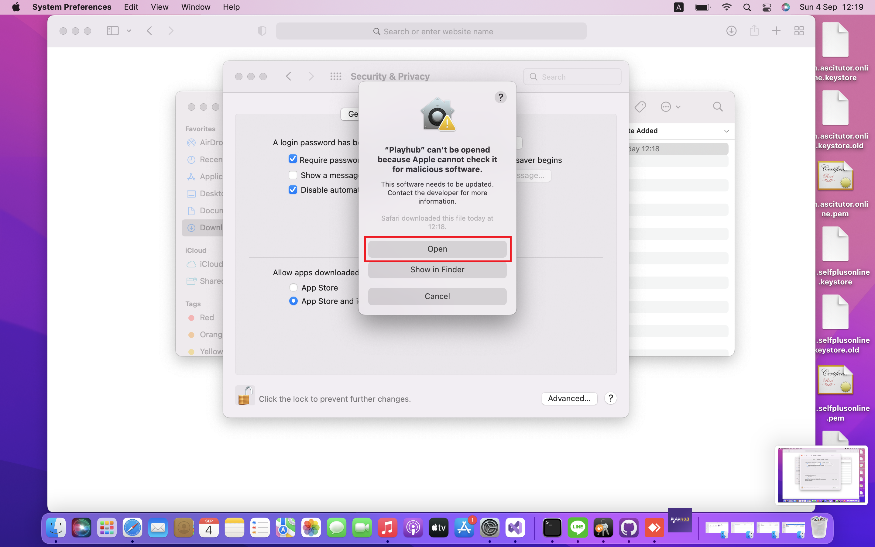The width and height of the screenshot is (875, 547).
Task: Open help for the Gatekeeper dialog
Action: [x=500, y=97]
